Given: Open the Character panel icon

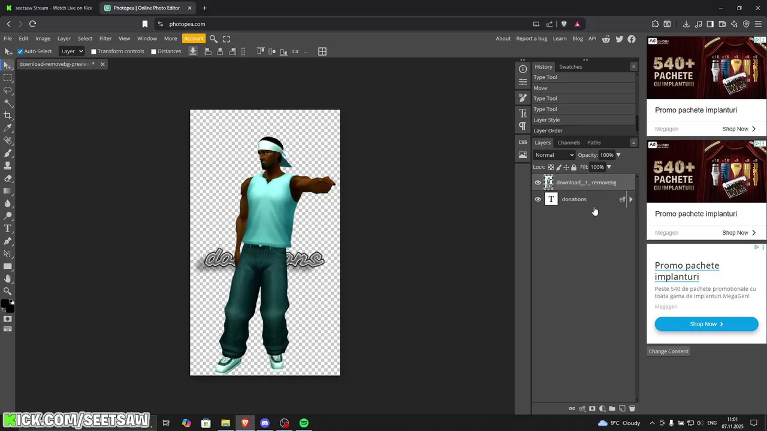Looking at the screenshot, I should (x=523, y=113).
